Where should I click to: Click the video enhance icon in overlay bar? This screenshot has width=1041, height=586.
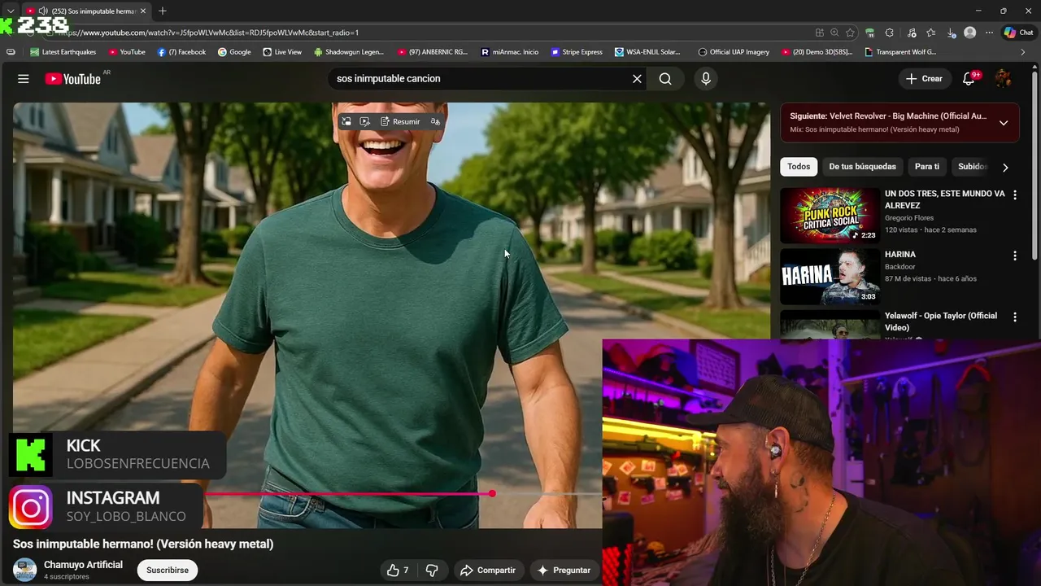coord(365,121)
